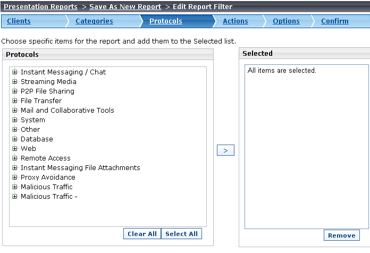Expand the Remote Access plus icon
Image resolution: width=370 pixels, height=253 pixels.
tap(15, 158)
